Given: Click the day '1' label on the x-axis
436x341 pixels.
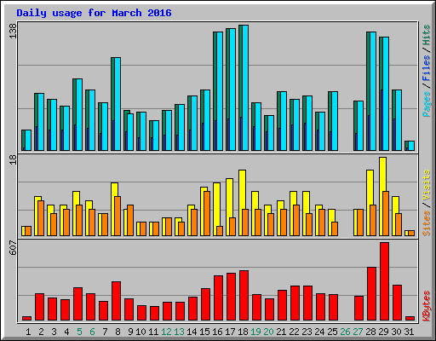Looking at the screenshot, I should pyautogui.click(x=28, y=332).
